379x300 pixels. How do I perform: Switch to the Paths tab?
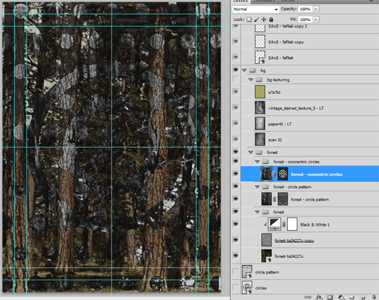[x=288, y=1]
